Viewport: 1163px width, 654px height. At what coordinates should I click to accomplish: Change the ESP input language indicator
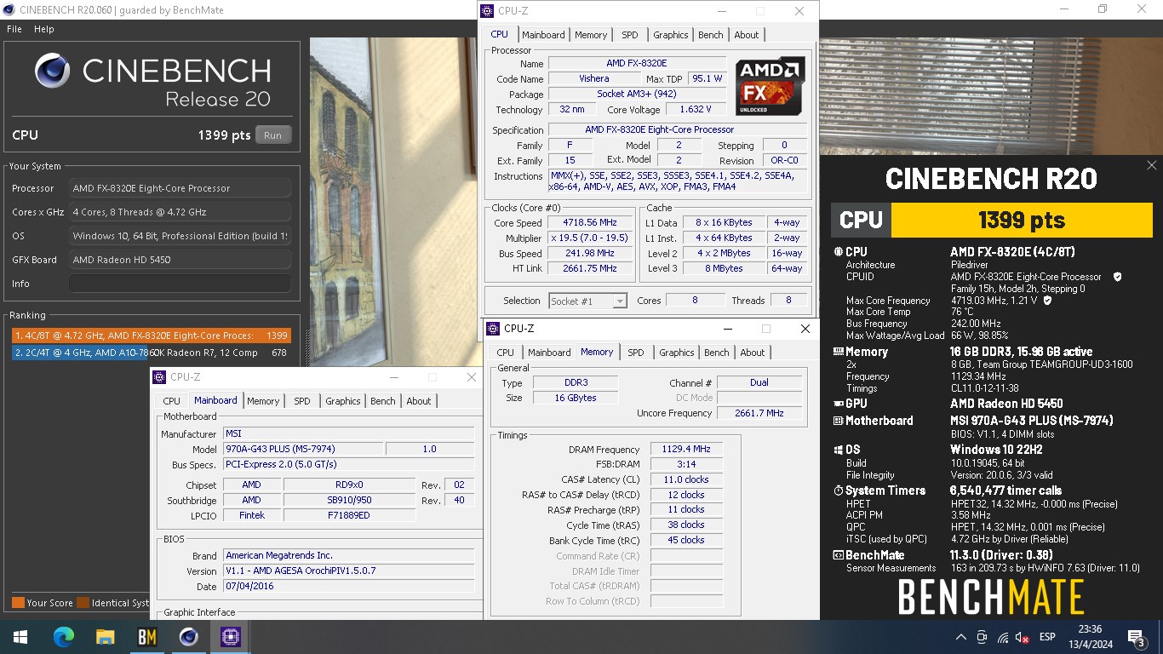pyautogui.click(x=1047, y=637)
